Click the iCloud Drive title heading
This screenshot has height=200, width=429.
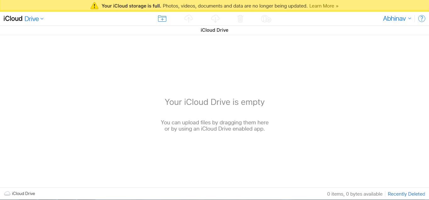click(214, 30)
